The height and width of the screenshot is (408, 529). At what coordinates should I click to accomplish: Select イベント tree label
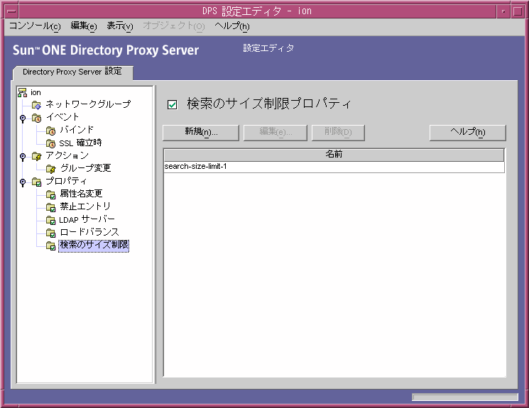click(62, 117)
